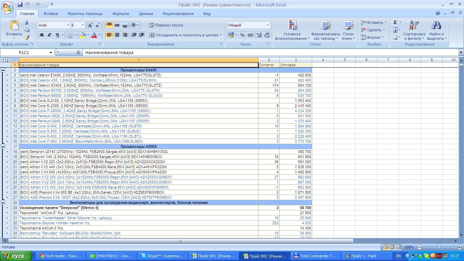Increase indent in the cell
The image size is (464, 261).
point(142,35)
